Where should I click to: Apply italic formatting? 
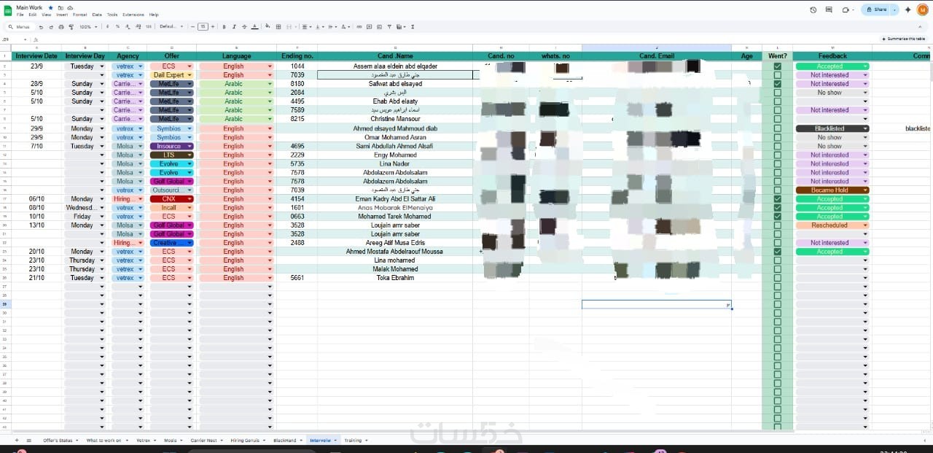(234, 26)
